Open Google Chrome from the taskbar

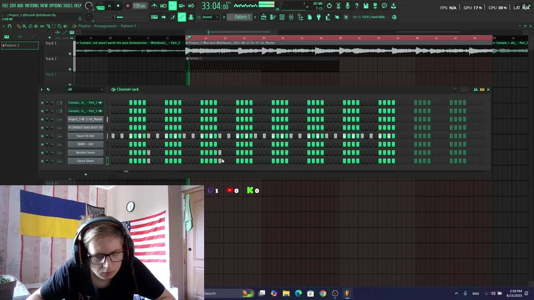coord(322,293)
